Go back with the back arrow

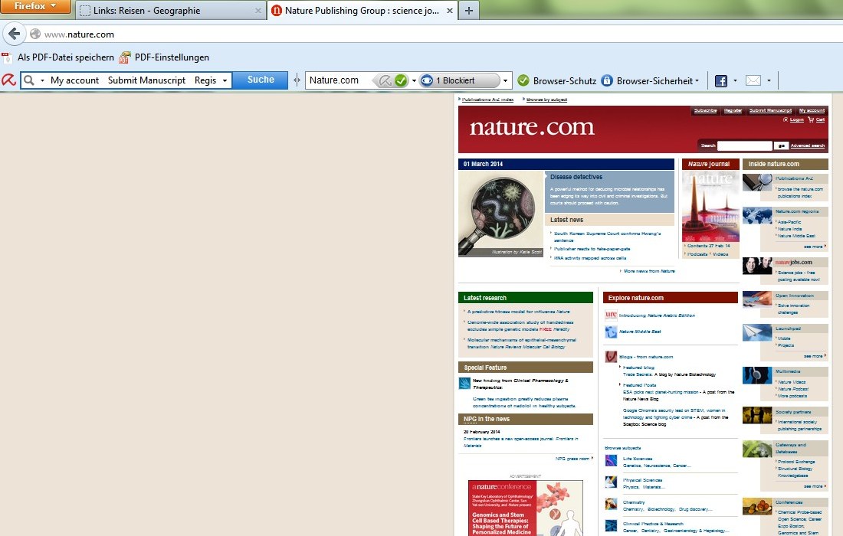pos(15,34)
